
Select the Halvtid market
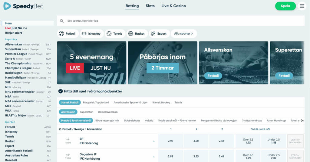tap(149, 120)
